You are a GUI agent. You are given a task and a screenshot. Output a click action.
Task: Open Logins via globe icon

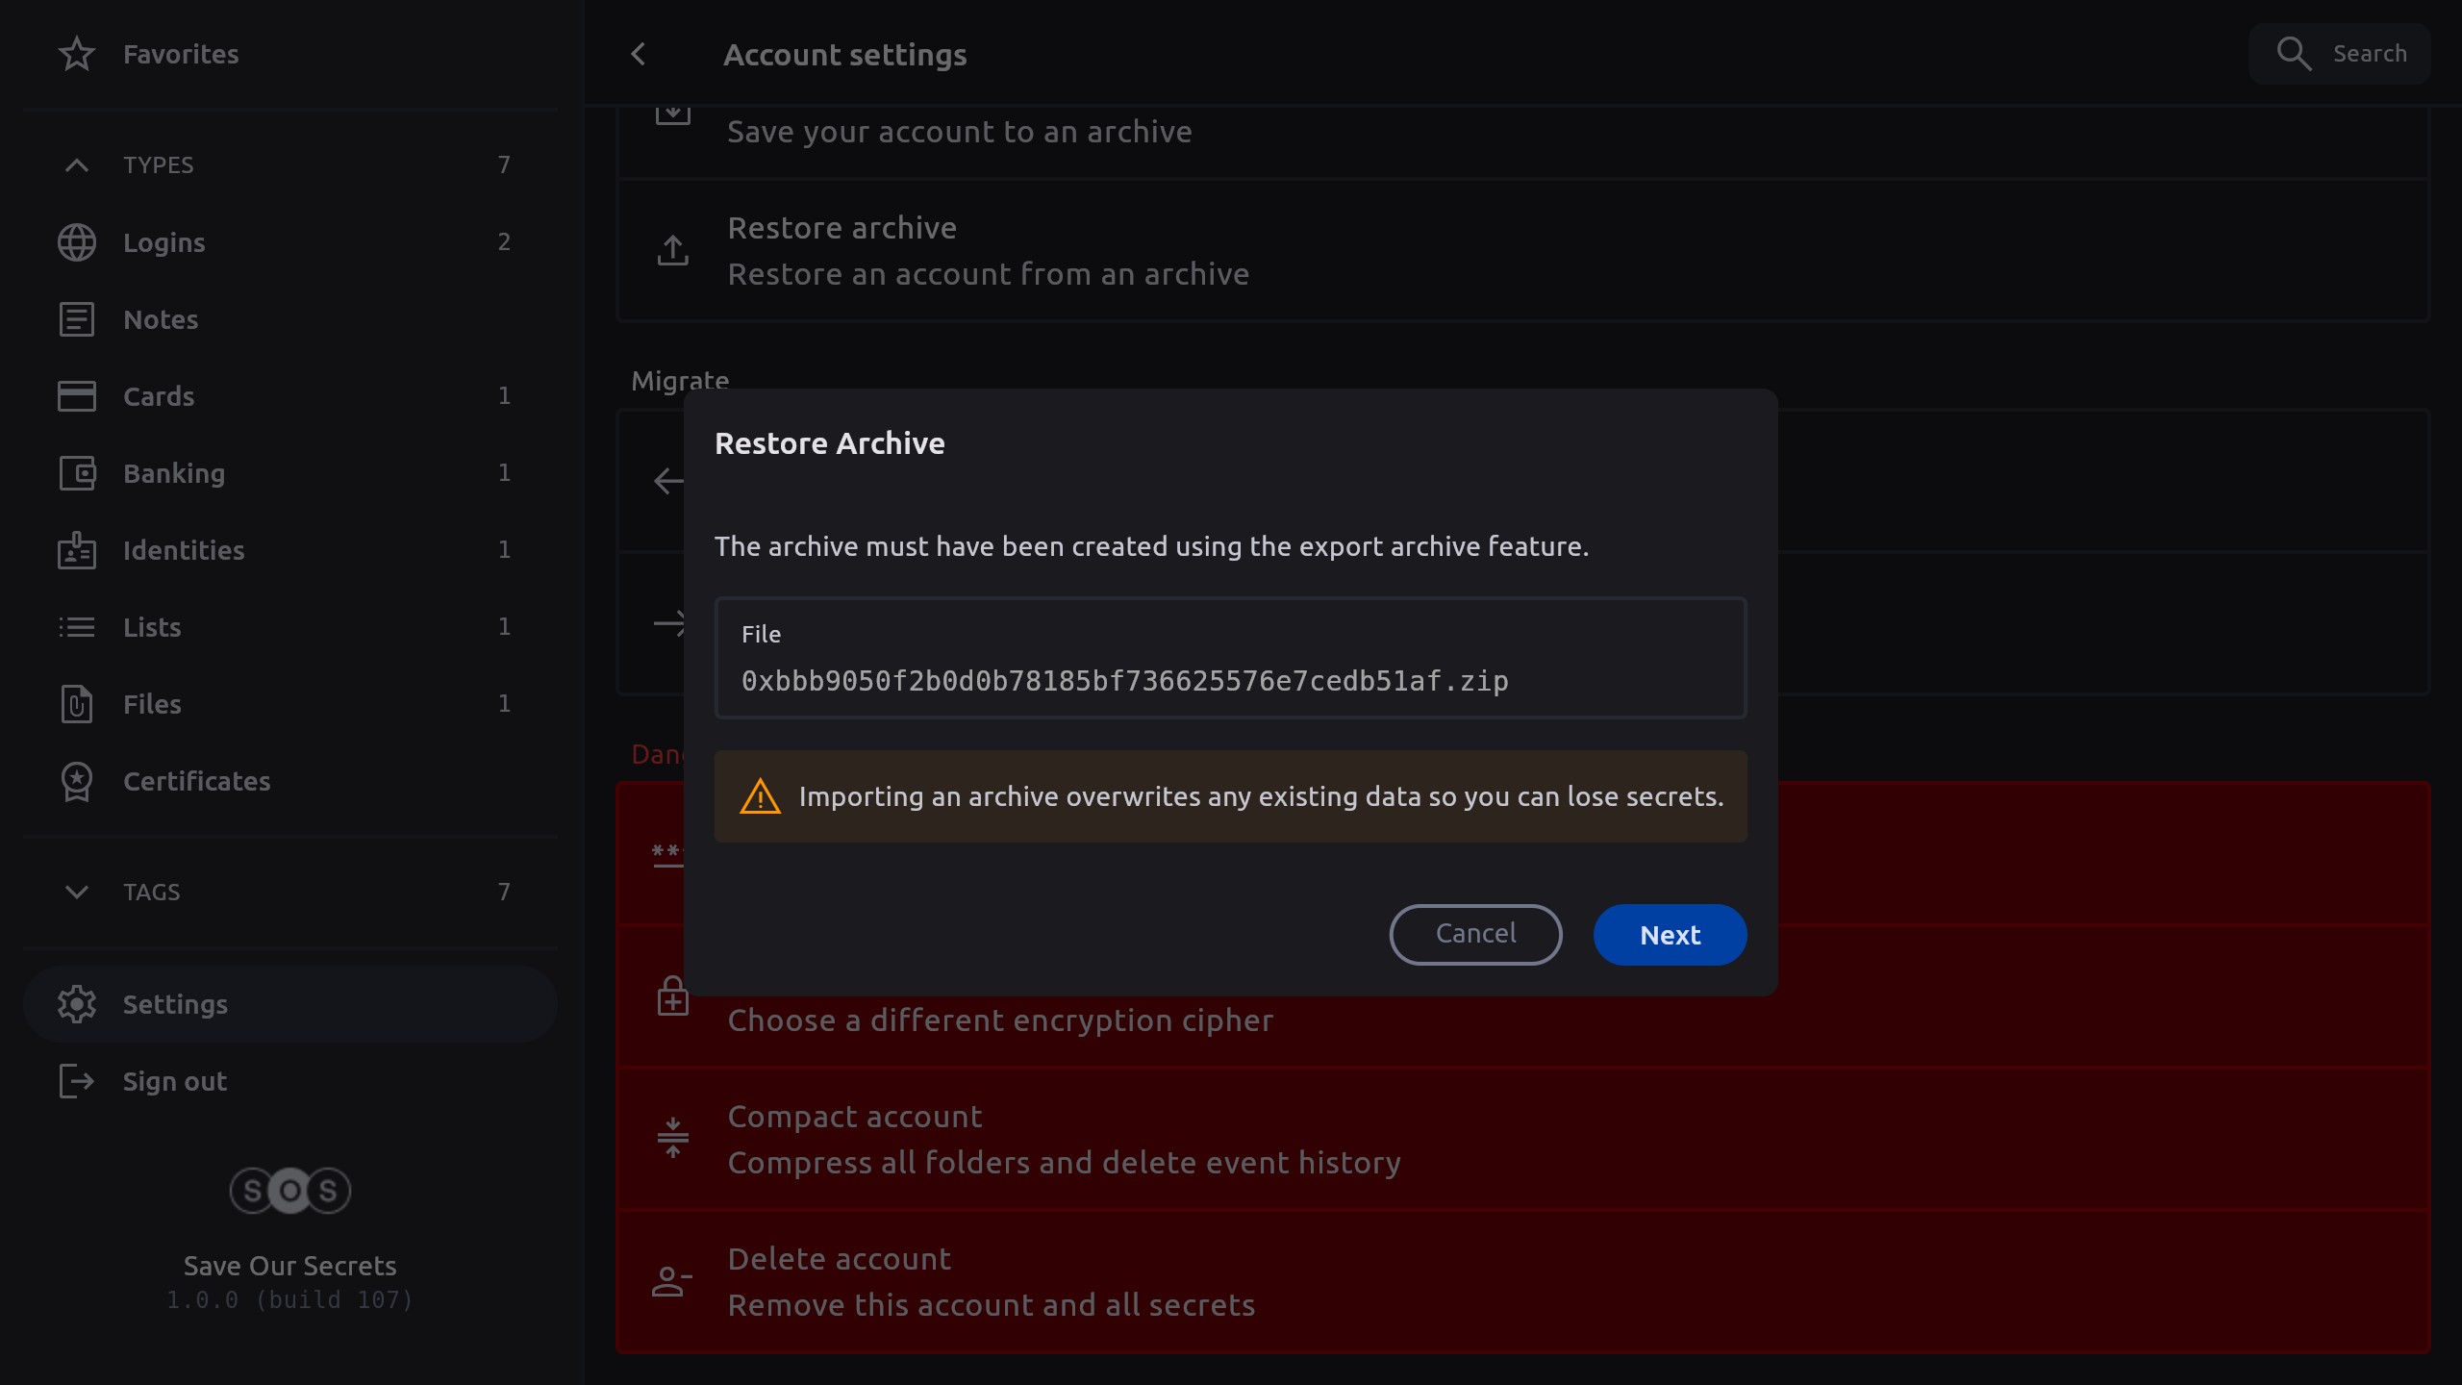[77, 242]
